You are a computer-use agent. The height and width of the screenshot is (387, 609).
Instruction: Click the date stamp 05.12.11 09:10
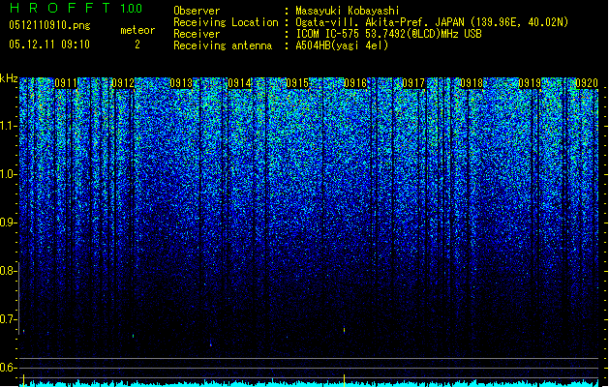point(49,45)
